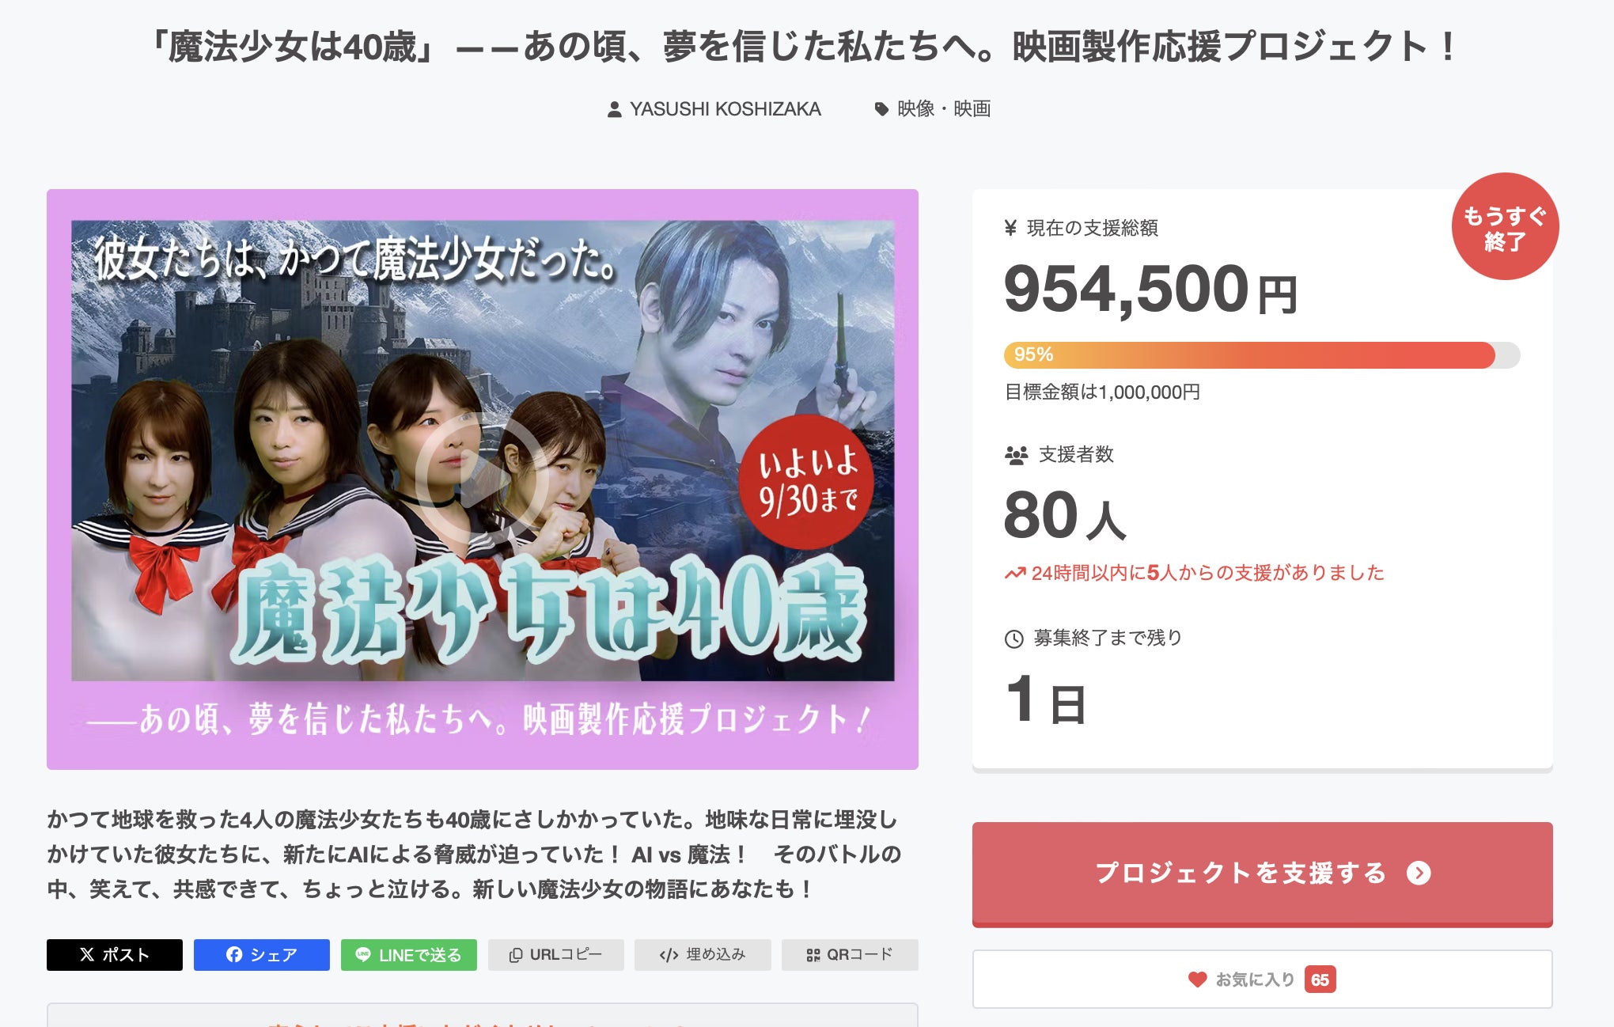Image resolution: width=1614 pixels, height=1027 pixels.
Task: Open YASUSHI KOSHIZAKA author profile link
Action: coord(725,109)
